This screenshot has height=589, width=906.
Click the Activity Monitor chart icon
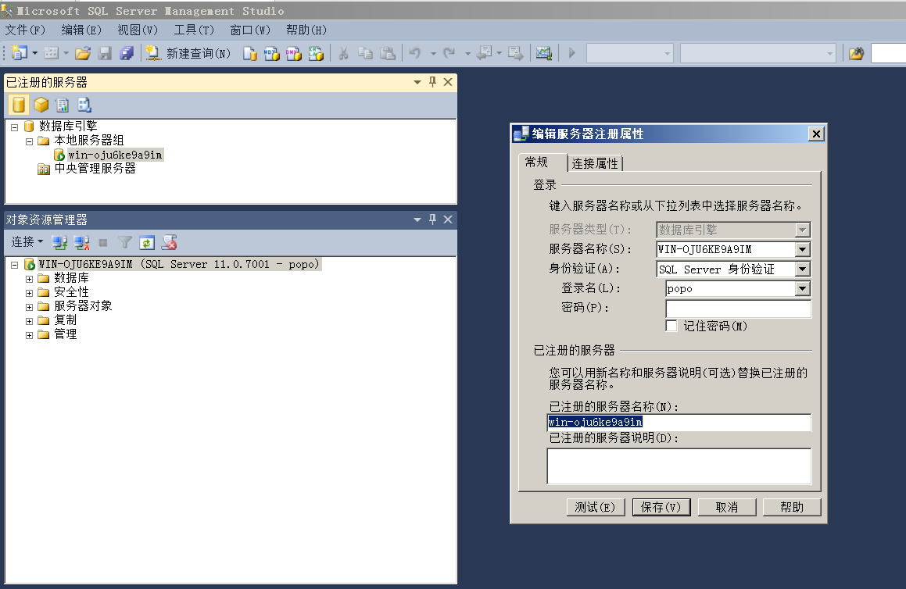tap(544, 53)
